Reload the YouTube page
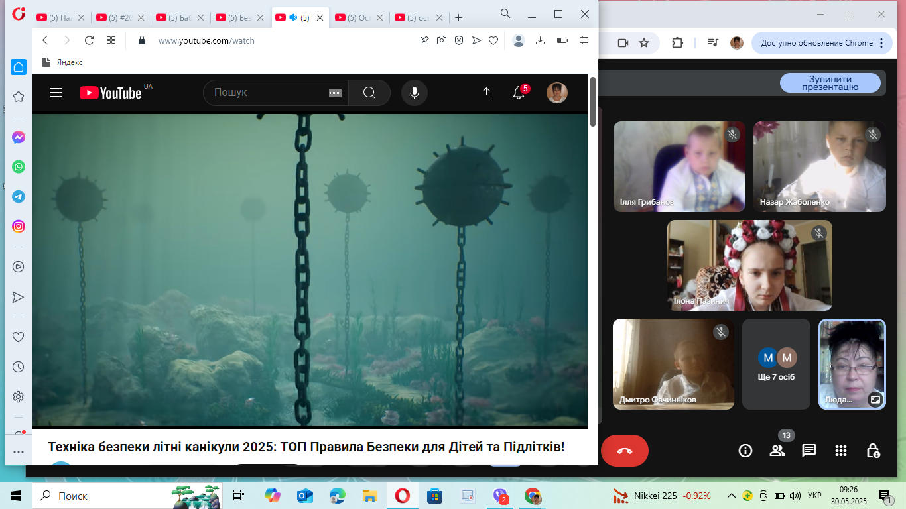The width and height of the screenshot is (906, 509). pyautogui.click(x=89, y=40)
